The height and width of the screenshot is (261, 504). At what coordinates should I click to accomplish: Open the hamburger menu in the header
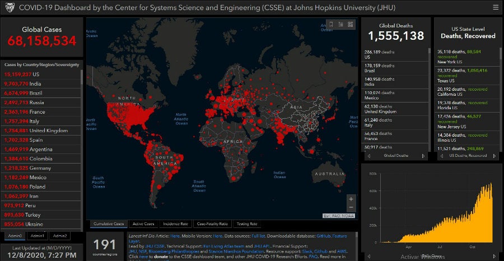pyautogui.click(x=495, y=7)
